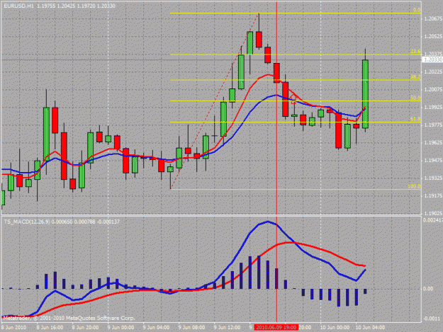Click the current price tag 1.20330
This screenshot has height=332, width=443.
(432, 59)
